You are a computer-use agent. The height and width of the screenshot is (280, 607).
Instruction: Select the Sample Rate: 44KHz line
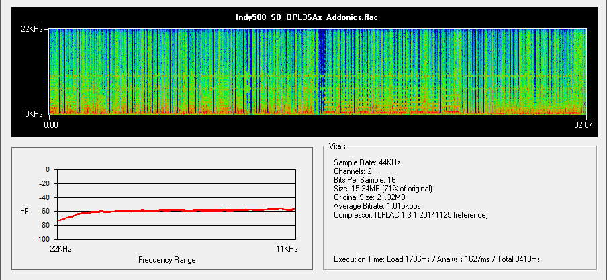pyautogui.click(x=365, y=162)
